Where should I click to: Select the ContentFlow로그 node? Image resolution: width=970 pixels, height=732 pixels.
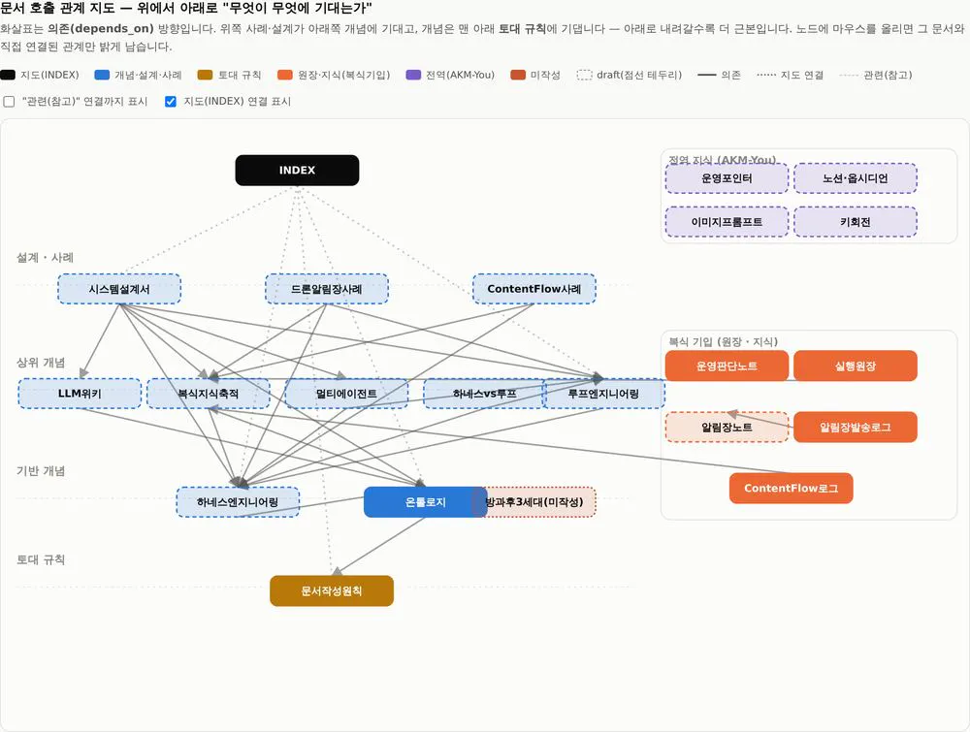tap(792, 489)
